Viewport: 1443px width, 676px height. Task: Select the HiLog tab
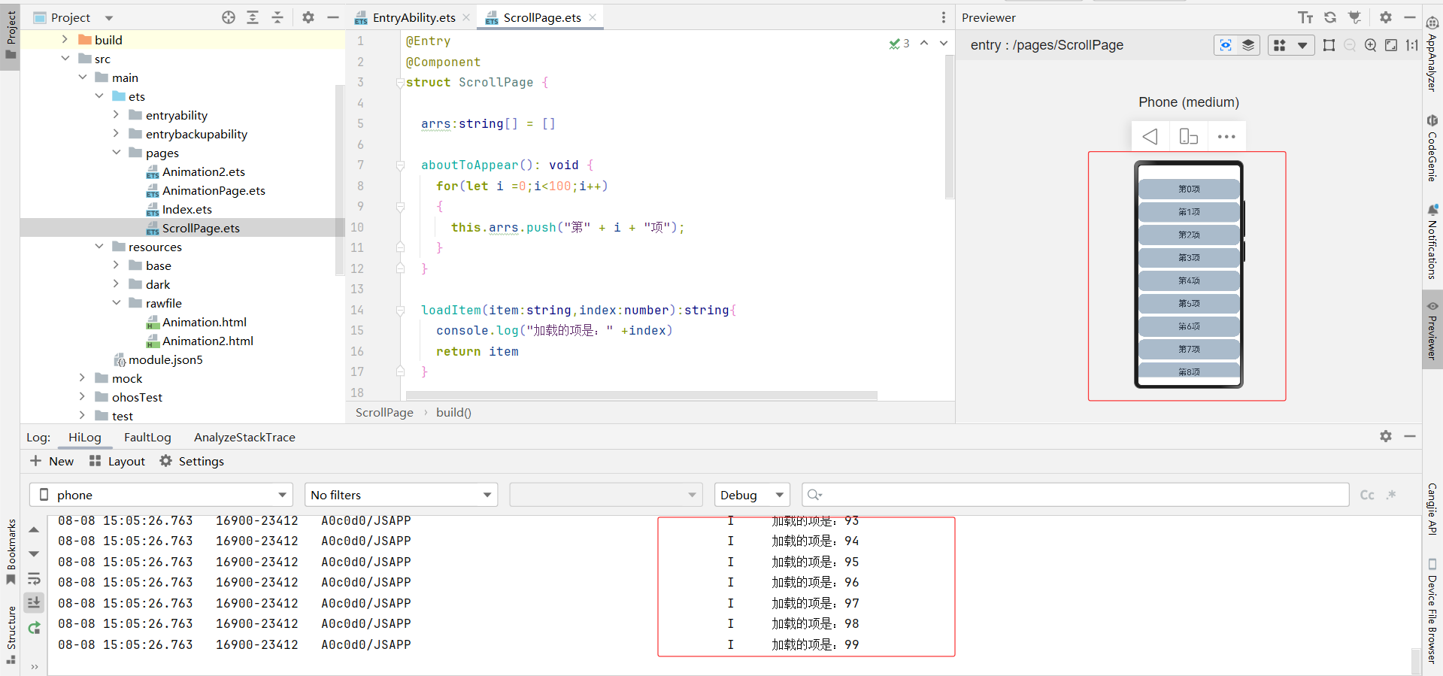coord(85,437)
